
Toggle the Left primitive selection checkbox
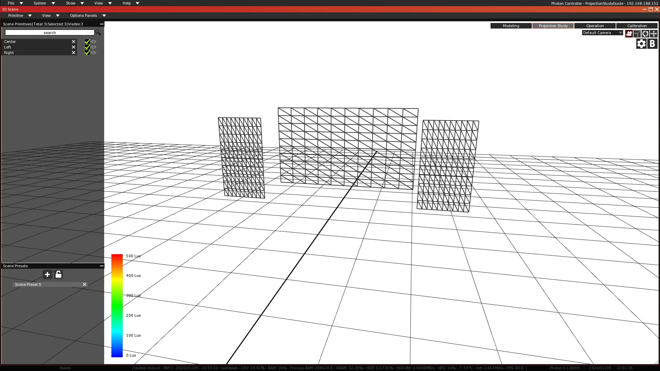pos(87,47)
